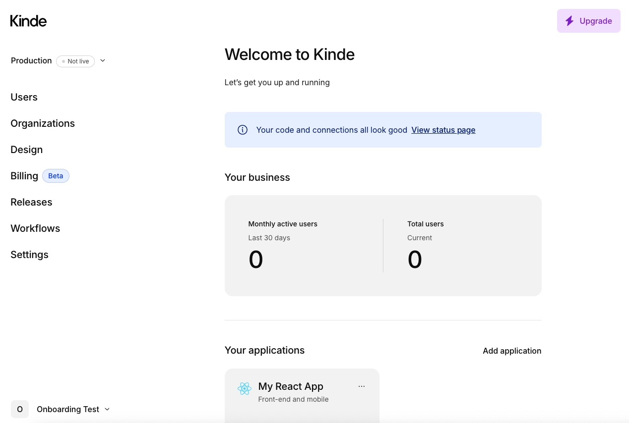Click the Production environment label
Image resolution: width=629 pixels, height=423 pixels.
[31, 60]
